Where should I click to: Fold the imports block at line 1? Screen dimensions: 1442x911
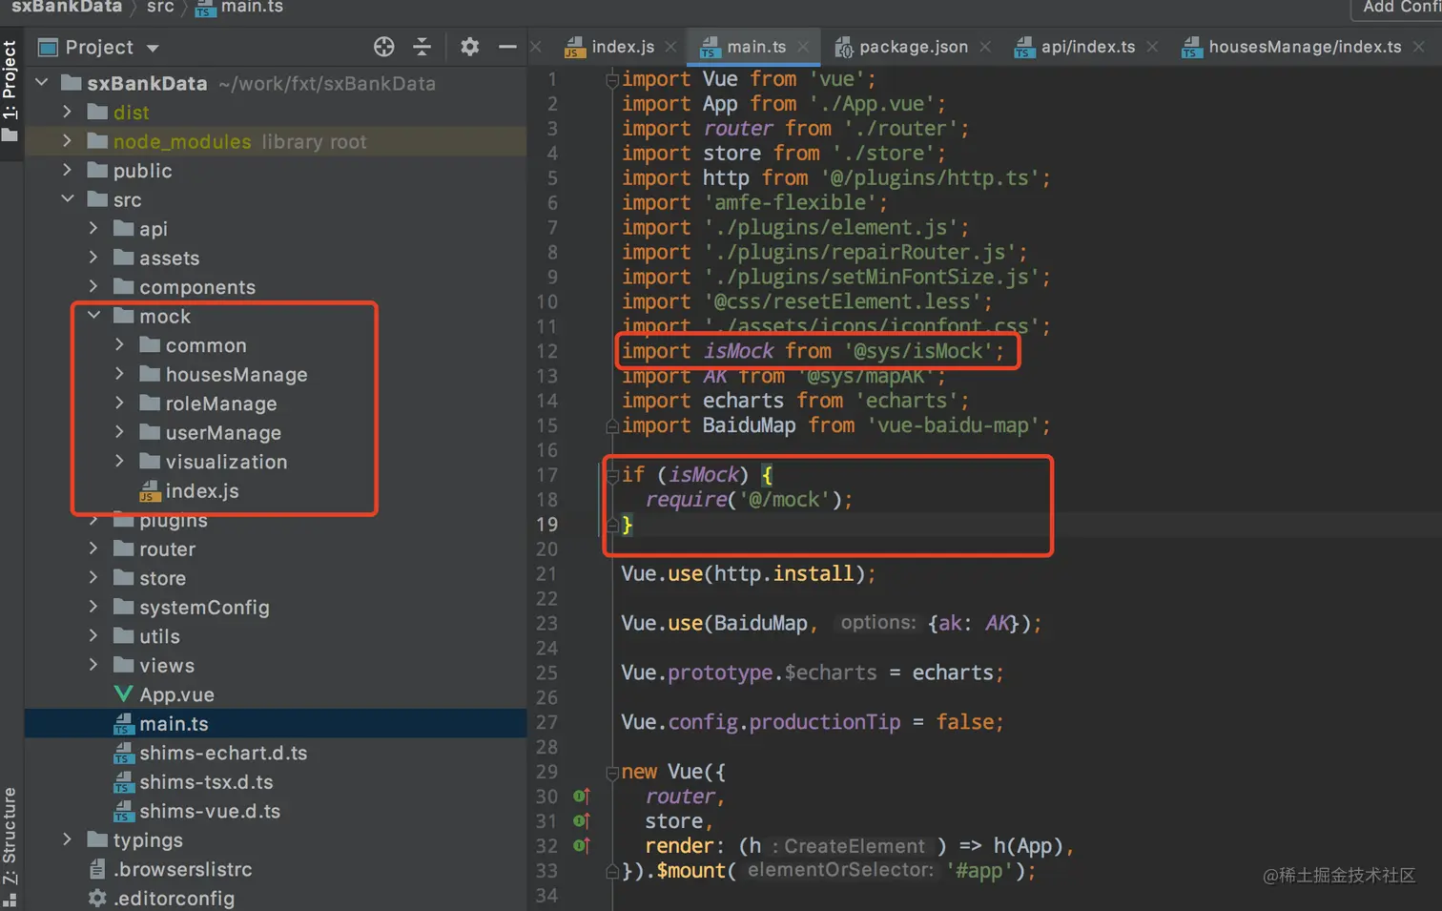612,79
